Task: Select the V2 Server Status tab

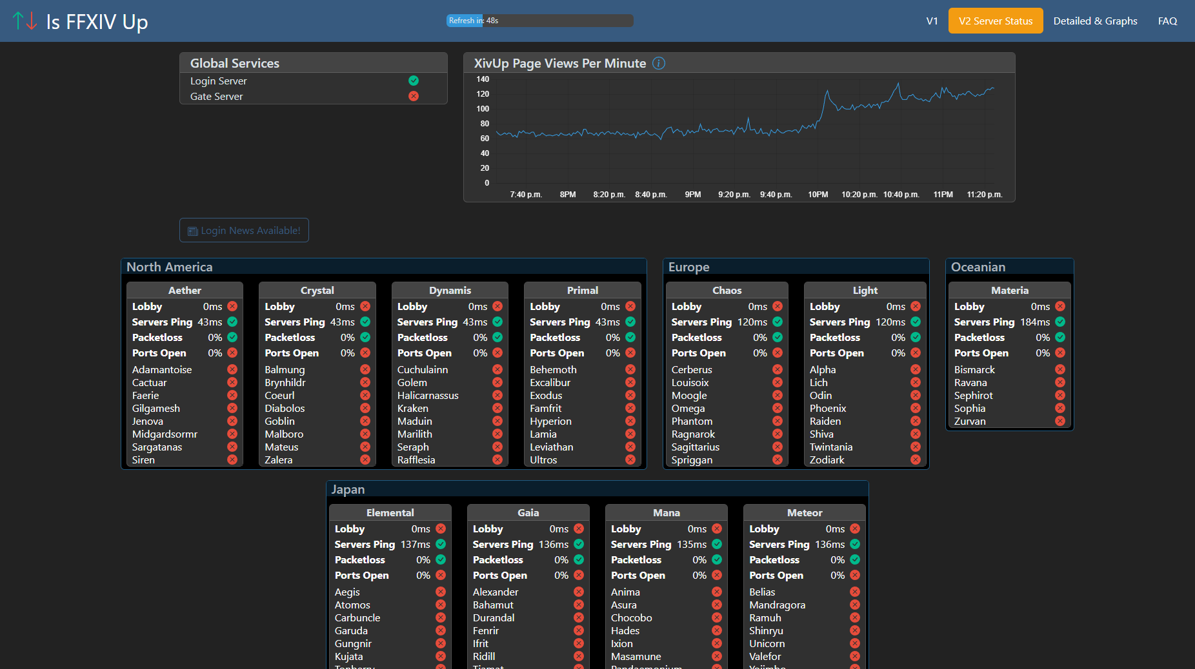Action: point(996,21)
